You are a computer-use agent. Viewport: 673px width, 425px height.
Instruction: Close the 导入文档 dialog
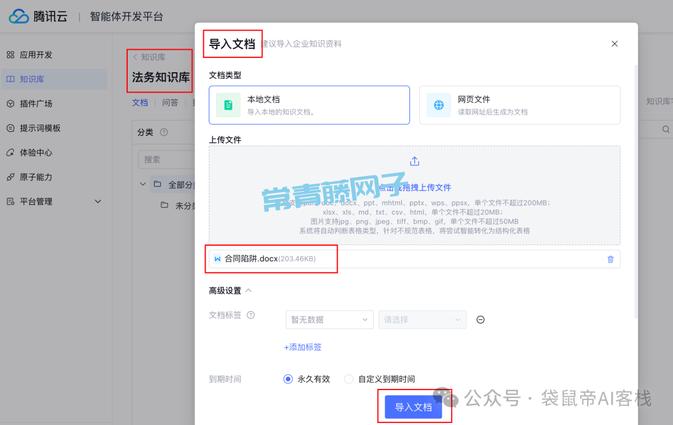point(614,44)
